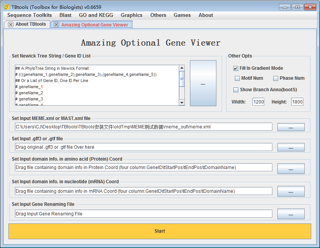
Task: Open the Blast menu
Action: 65,15
